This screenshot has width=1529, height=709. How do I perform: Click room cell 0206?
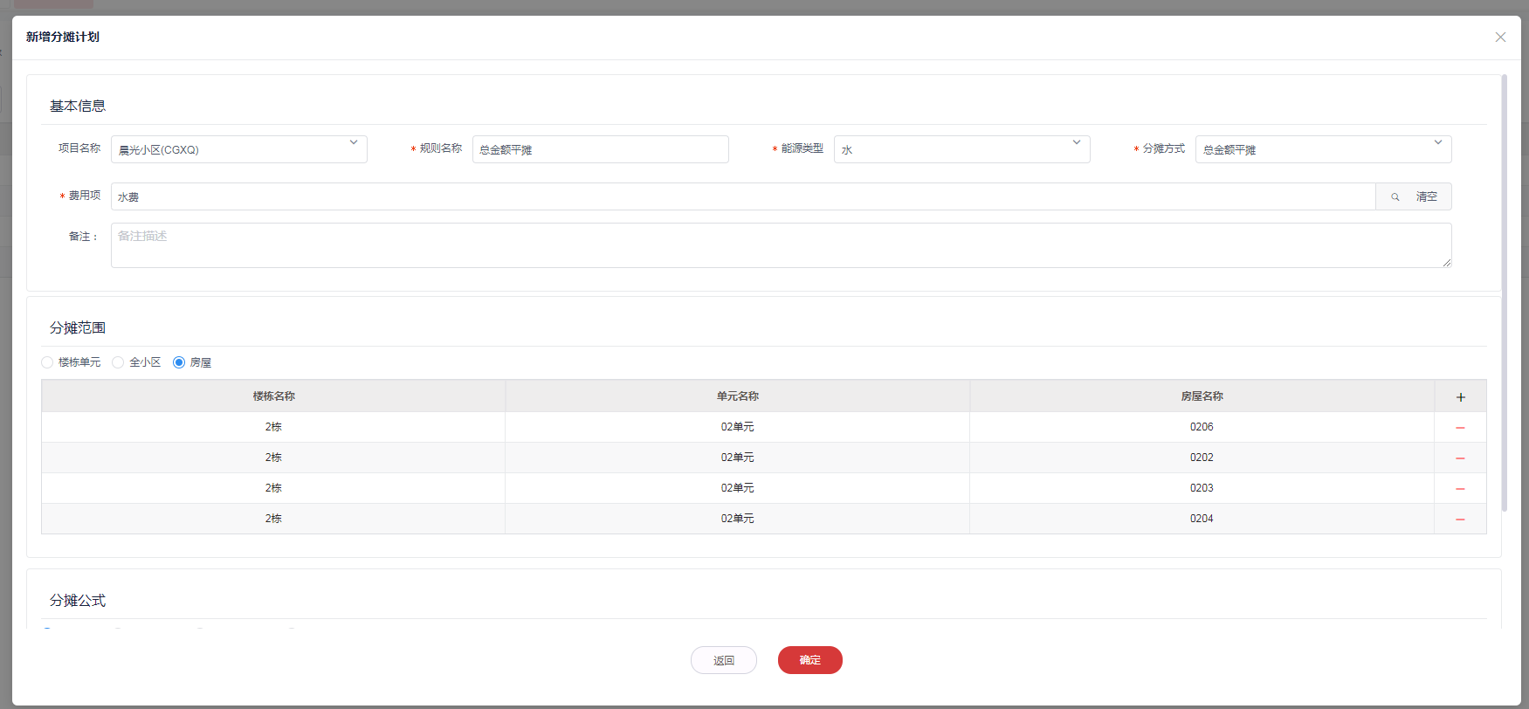coord(1202,427)
